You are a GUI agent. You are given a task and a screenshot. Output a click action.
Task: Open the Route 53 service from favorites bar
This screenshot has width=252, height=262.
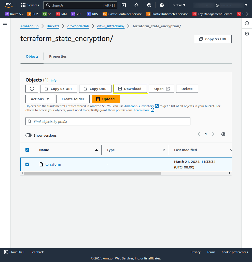(14, 14)
